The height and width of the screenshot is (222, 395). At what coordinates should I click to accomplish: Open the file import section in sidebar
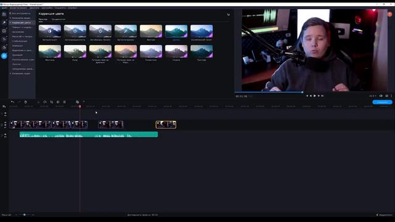[x=4, y=14]
